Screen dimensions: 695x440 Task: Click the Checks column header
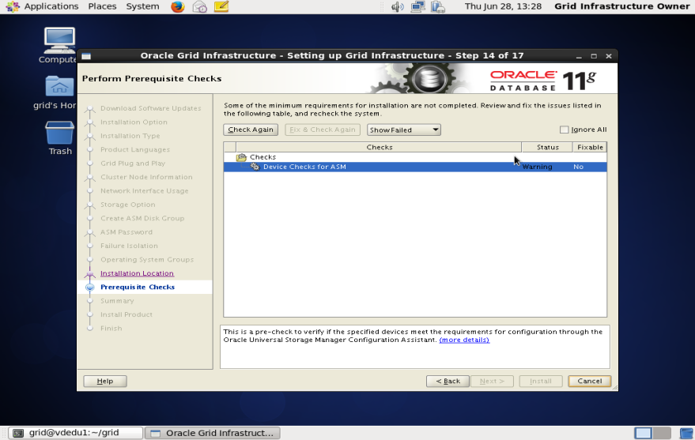tap(379, 148)
